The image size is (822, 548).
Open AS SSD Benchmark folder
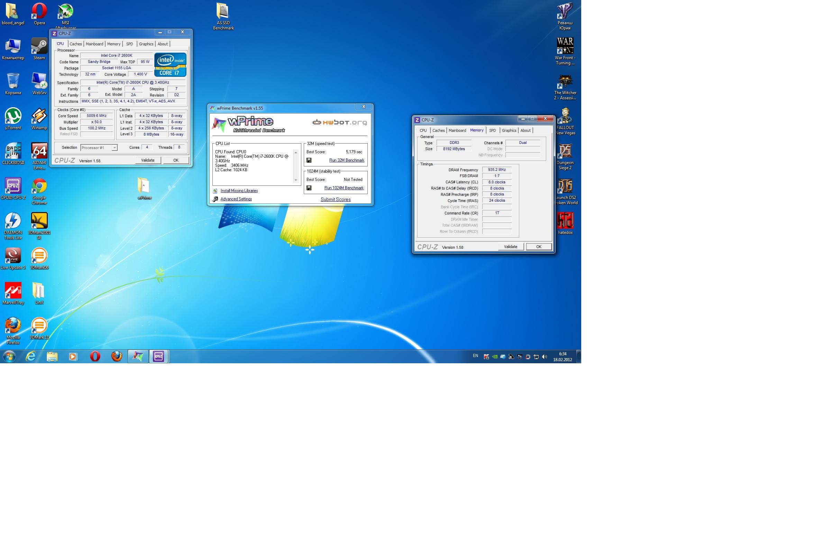(x=223, y=16)
